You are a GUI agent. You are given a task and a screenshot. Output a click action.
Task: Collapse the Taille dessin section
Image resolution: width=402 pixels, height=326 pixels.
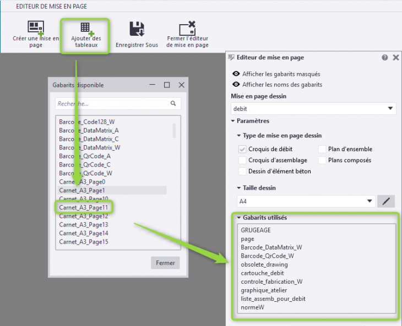click(x=238, y=188)
